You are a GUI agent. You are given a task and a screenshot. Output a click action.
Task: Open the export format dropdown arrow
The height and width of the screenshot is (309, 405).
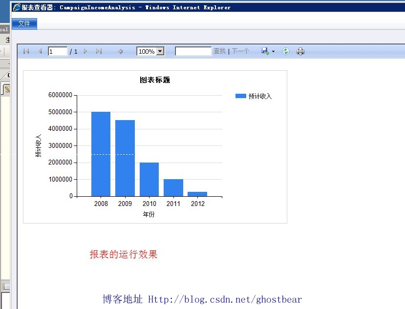[273, 52]
